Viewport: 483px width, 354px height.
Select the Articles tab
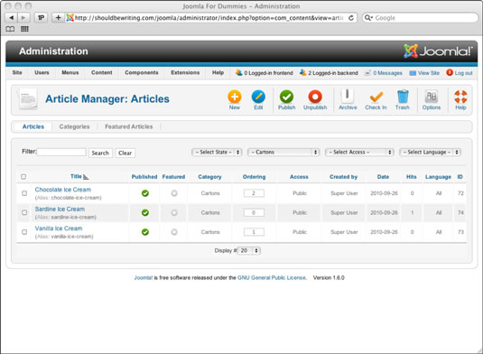pos(33,126)
